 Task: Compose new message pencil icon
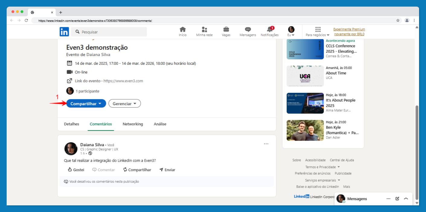tap(397, 199)
